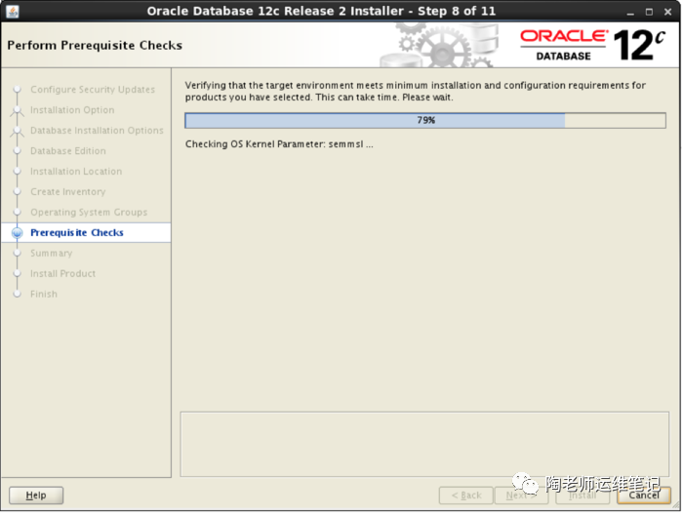Cancel the installer

(644, 495)
